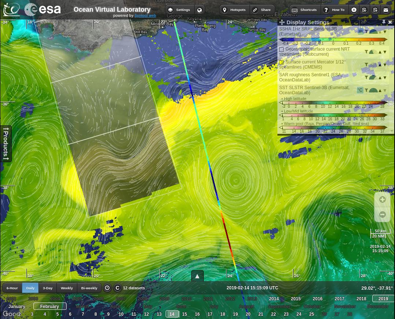Open filter for SSHA Sentinel-3B layer
395x319 pixels.
[x=366, y=32]
